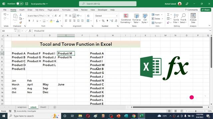The width and height of the screenshot is (213, 119).
Task: Click the Chrome icon in taskbar
Action: click(x=134, y=116)
